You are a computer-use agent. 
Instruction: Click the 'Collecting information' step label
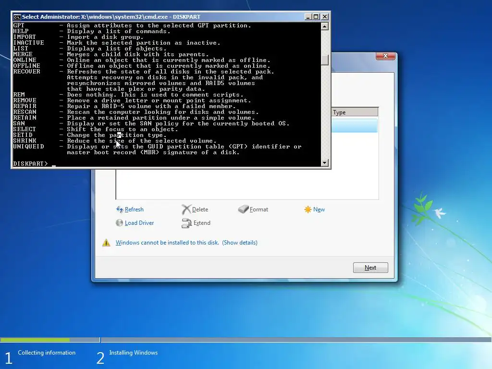tap(47, 353)
